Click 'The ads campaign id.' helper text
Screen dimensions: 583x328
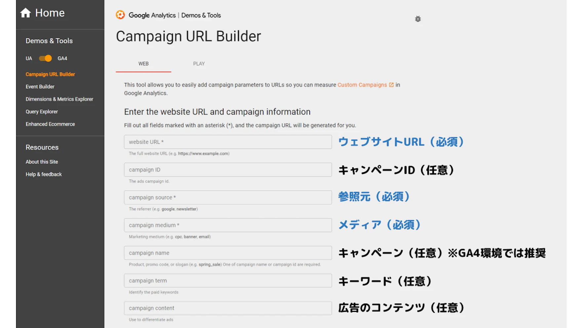click(x=149, y=181)
